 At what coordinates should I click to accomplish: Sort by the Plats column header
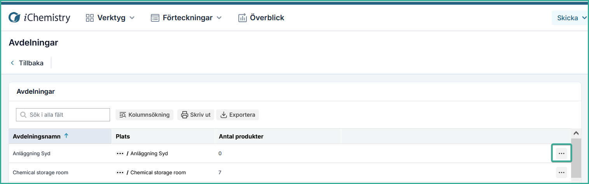click(x=163, y=136)
